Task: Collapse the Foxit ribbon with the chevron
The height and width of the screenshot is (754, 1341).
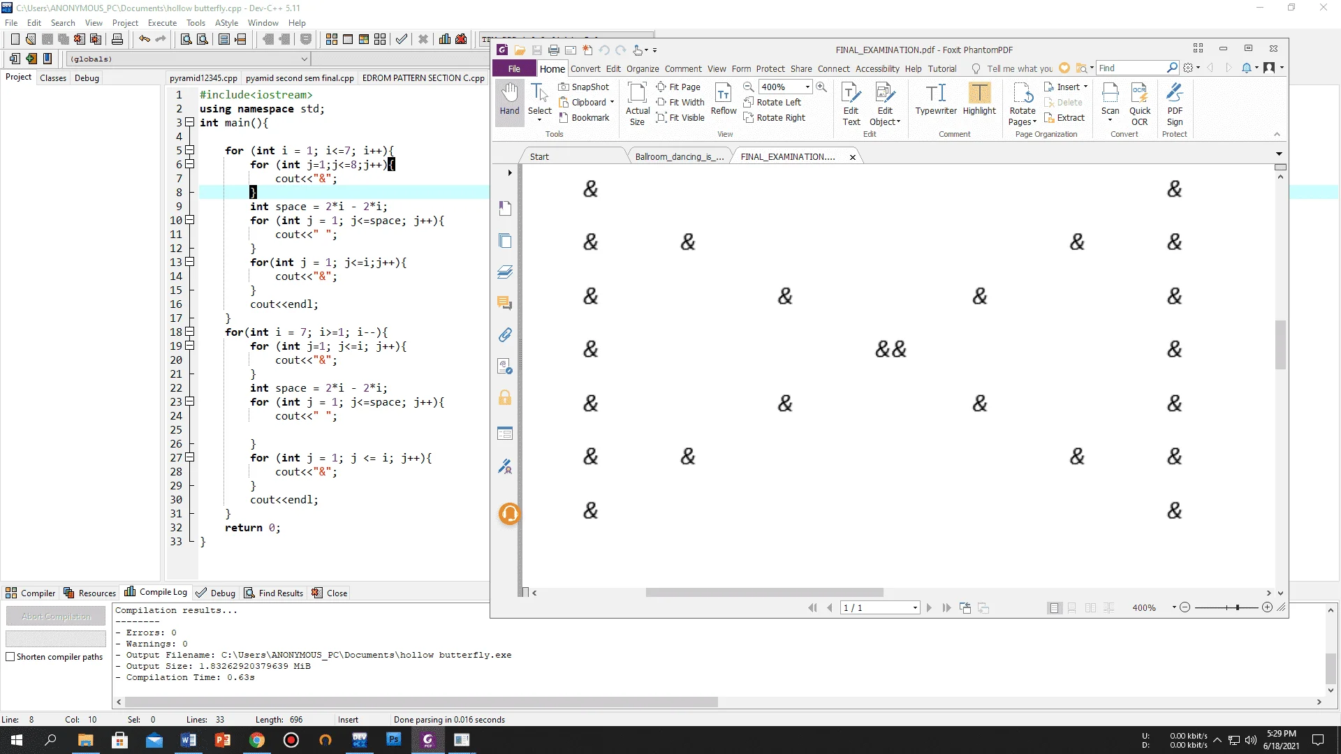Action: (1277, 134)
